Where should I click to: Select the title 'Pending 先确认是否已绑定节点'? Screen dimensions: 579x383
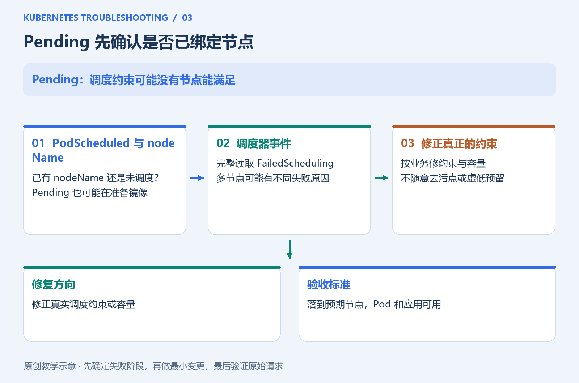(139, 42)
